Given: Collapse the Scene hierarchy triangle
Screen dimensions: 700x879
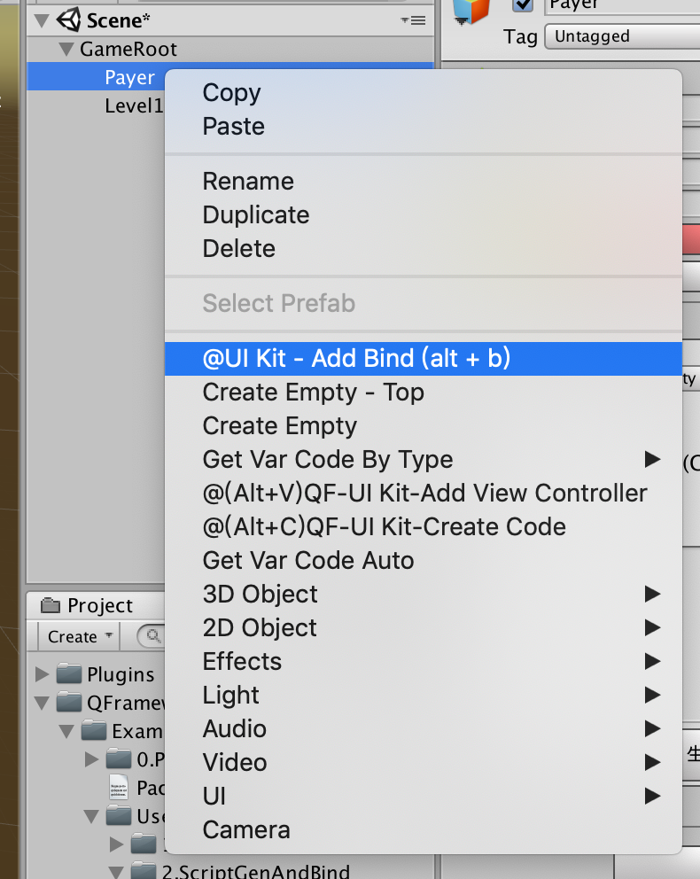Looking at the screenshot, I should coord(42,20).
